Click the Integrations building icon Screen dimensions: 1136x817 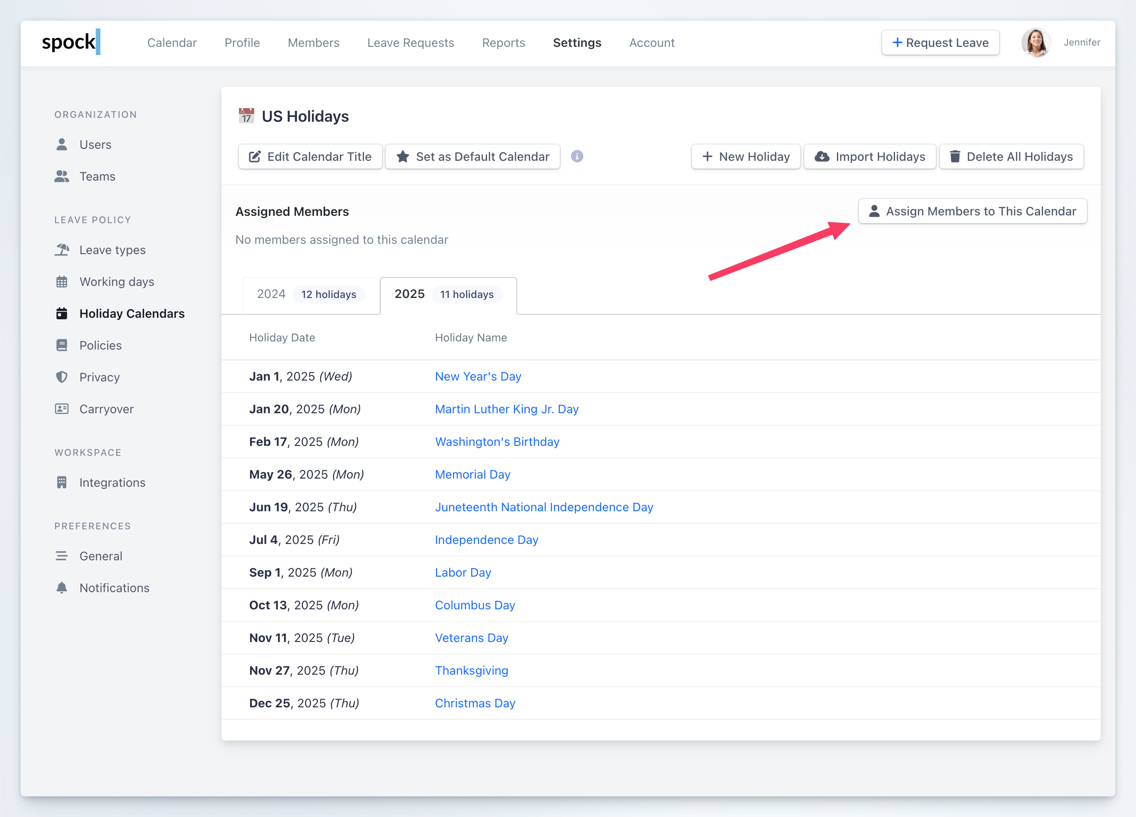62,482
